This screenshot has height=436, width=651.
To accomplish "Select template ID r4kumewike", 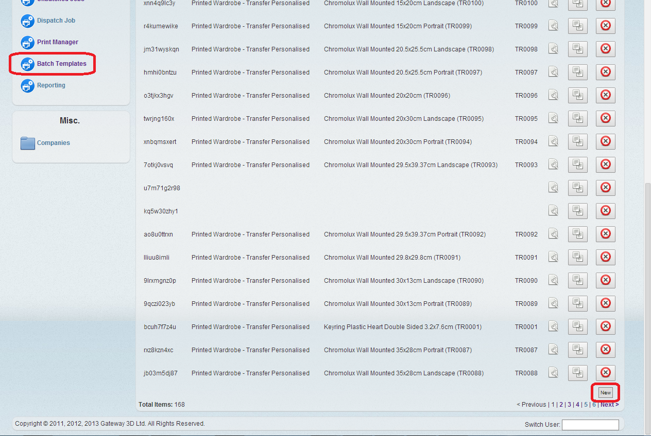I will click(x=161, y=26).
